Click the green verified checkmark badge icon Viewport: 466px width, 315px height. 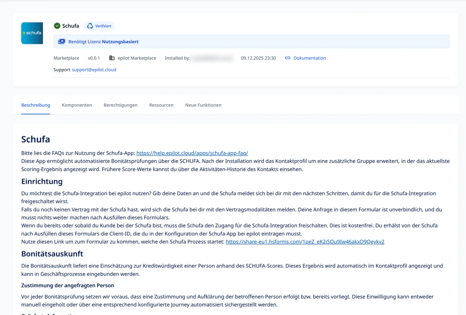57,26
